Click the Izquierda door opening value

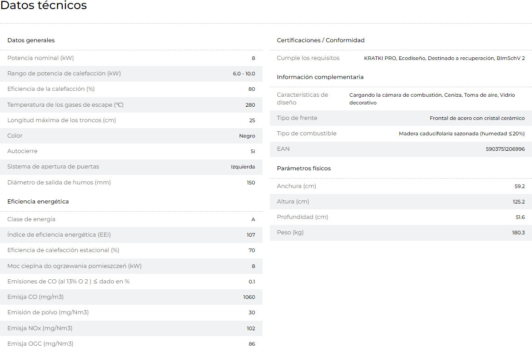[243, 167]
